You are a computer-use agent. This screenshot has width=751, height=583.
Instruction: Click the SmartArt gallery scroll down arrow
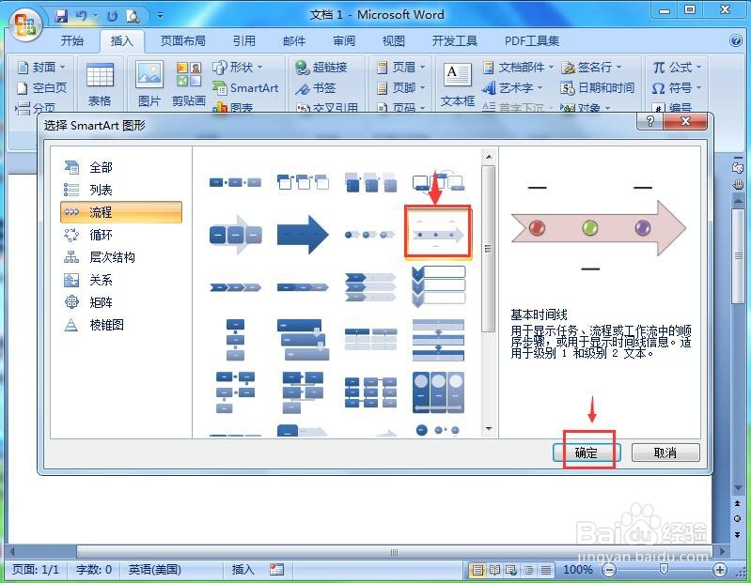click(x=489, y=428)
